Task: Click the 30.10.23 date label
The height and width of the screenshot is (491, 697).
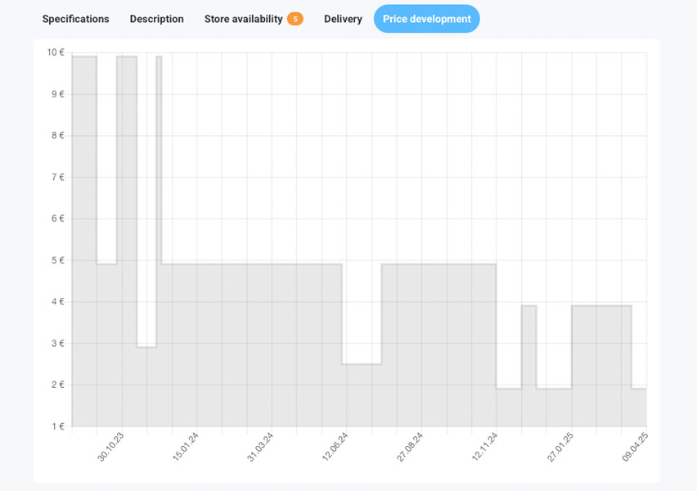Action: (109, 444)
